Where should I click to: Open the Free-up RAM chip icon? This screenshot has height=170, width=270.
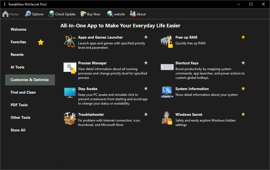point(167,41)
